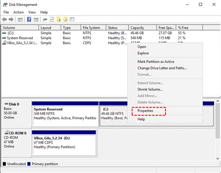Click the yellow folder with magnifier icon
This screenshot has width=221, height=173.
[65, 20]
